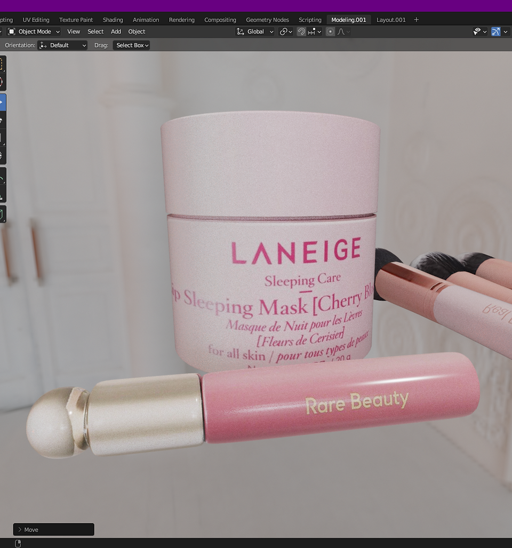Open the pivot point dropdown
This screenshot has width=512, height=548.
[x=286, y=31]
